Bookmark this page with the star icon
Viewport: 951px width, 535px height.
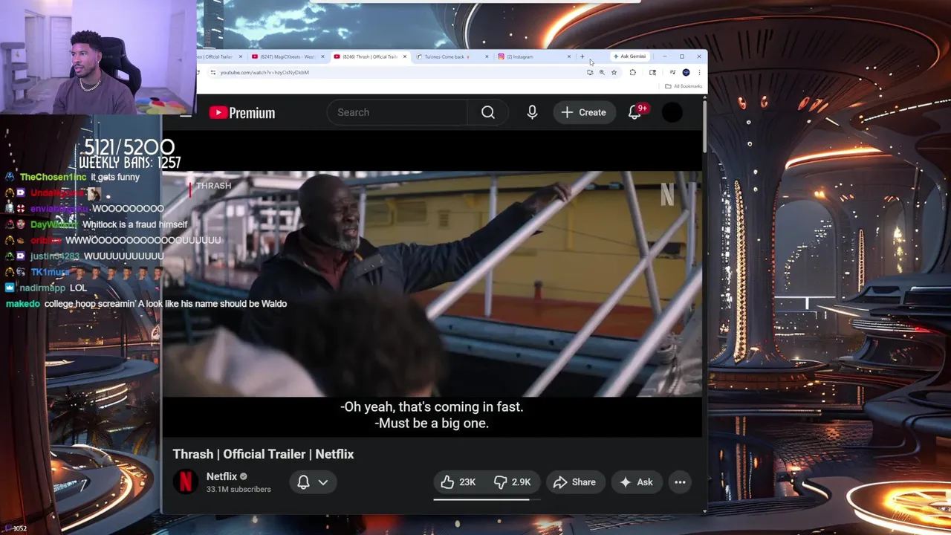[x=614, y=72]
